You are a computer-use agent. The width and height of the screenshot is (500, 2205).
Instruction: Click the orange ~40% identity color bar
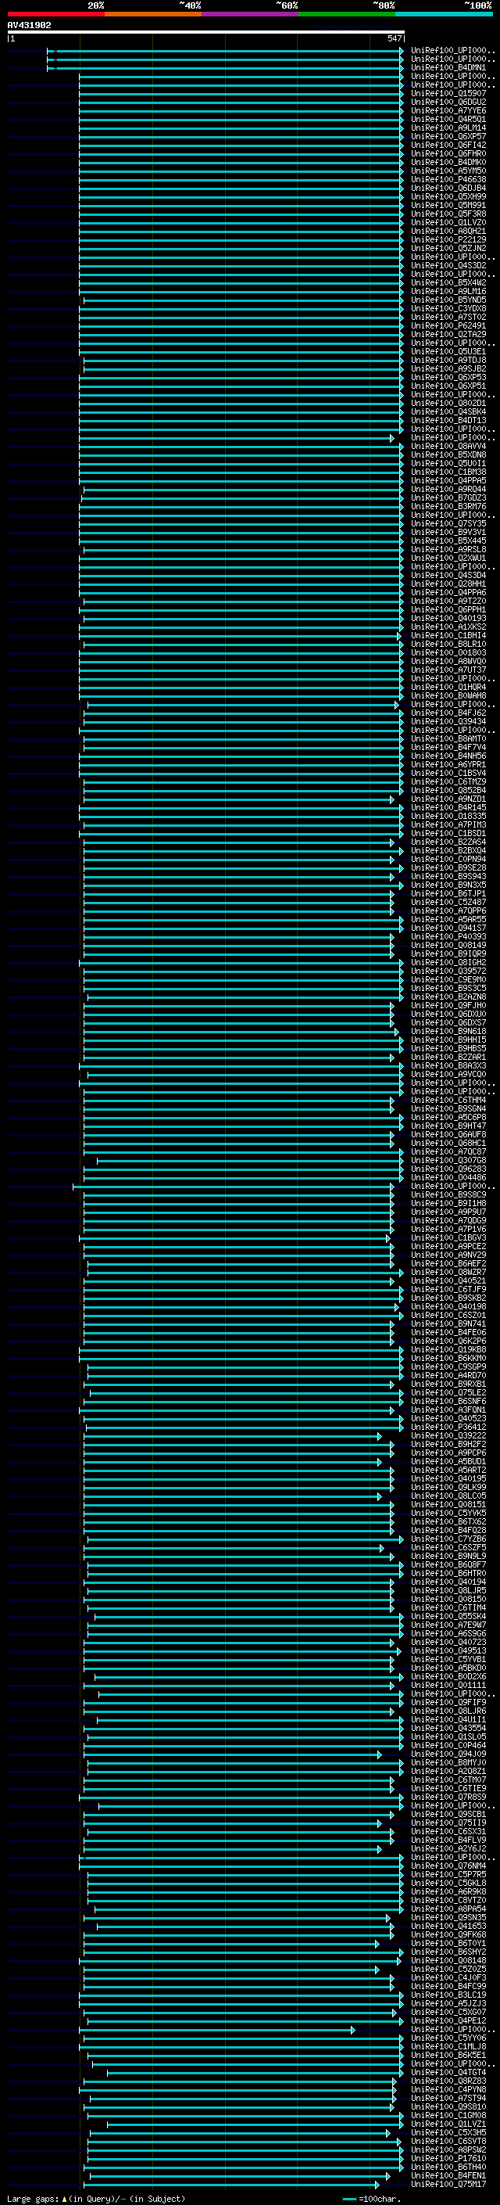point(153,14)
